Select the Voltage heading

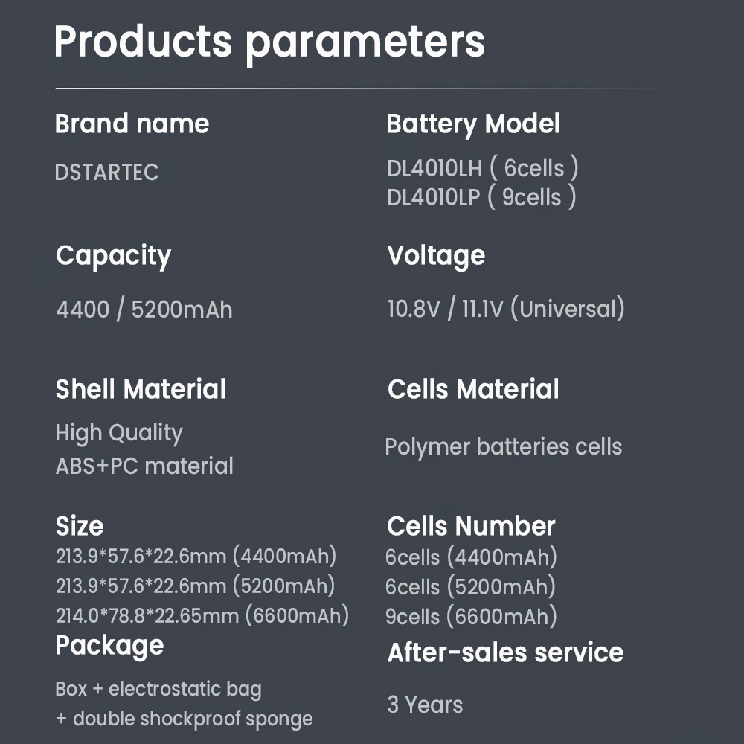(x=436, y=256)
